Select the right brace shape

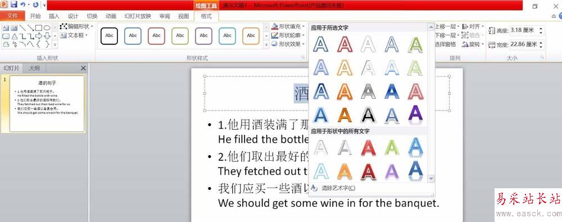47,44
